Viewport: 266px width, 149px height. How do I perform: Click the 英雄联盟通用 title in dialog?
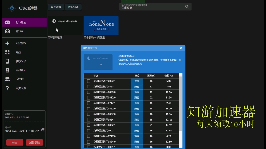[x=127, y=56]
